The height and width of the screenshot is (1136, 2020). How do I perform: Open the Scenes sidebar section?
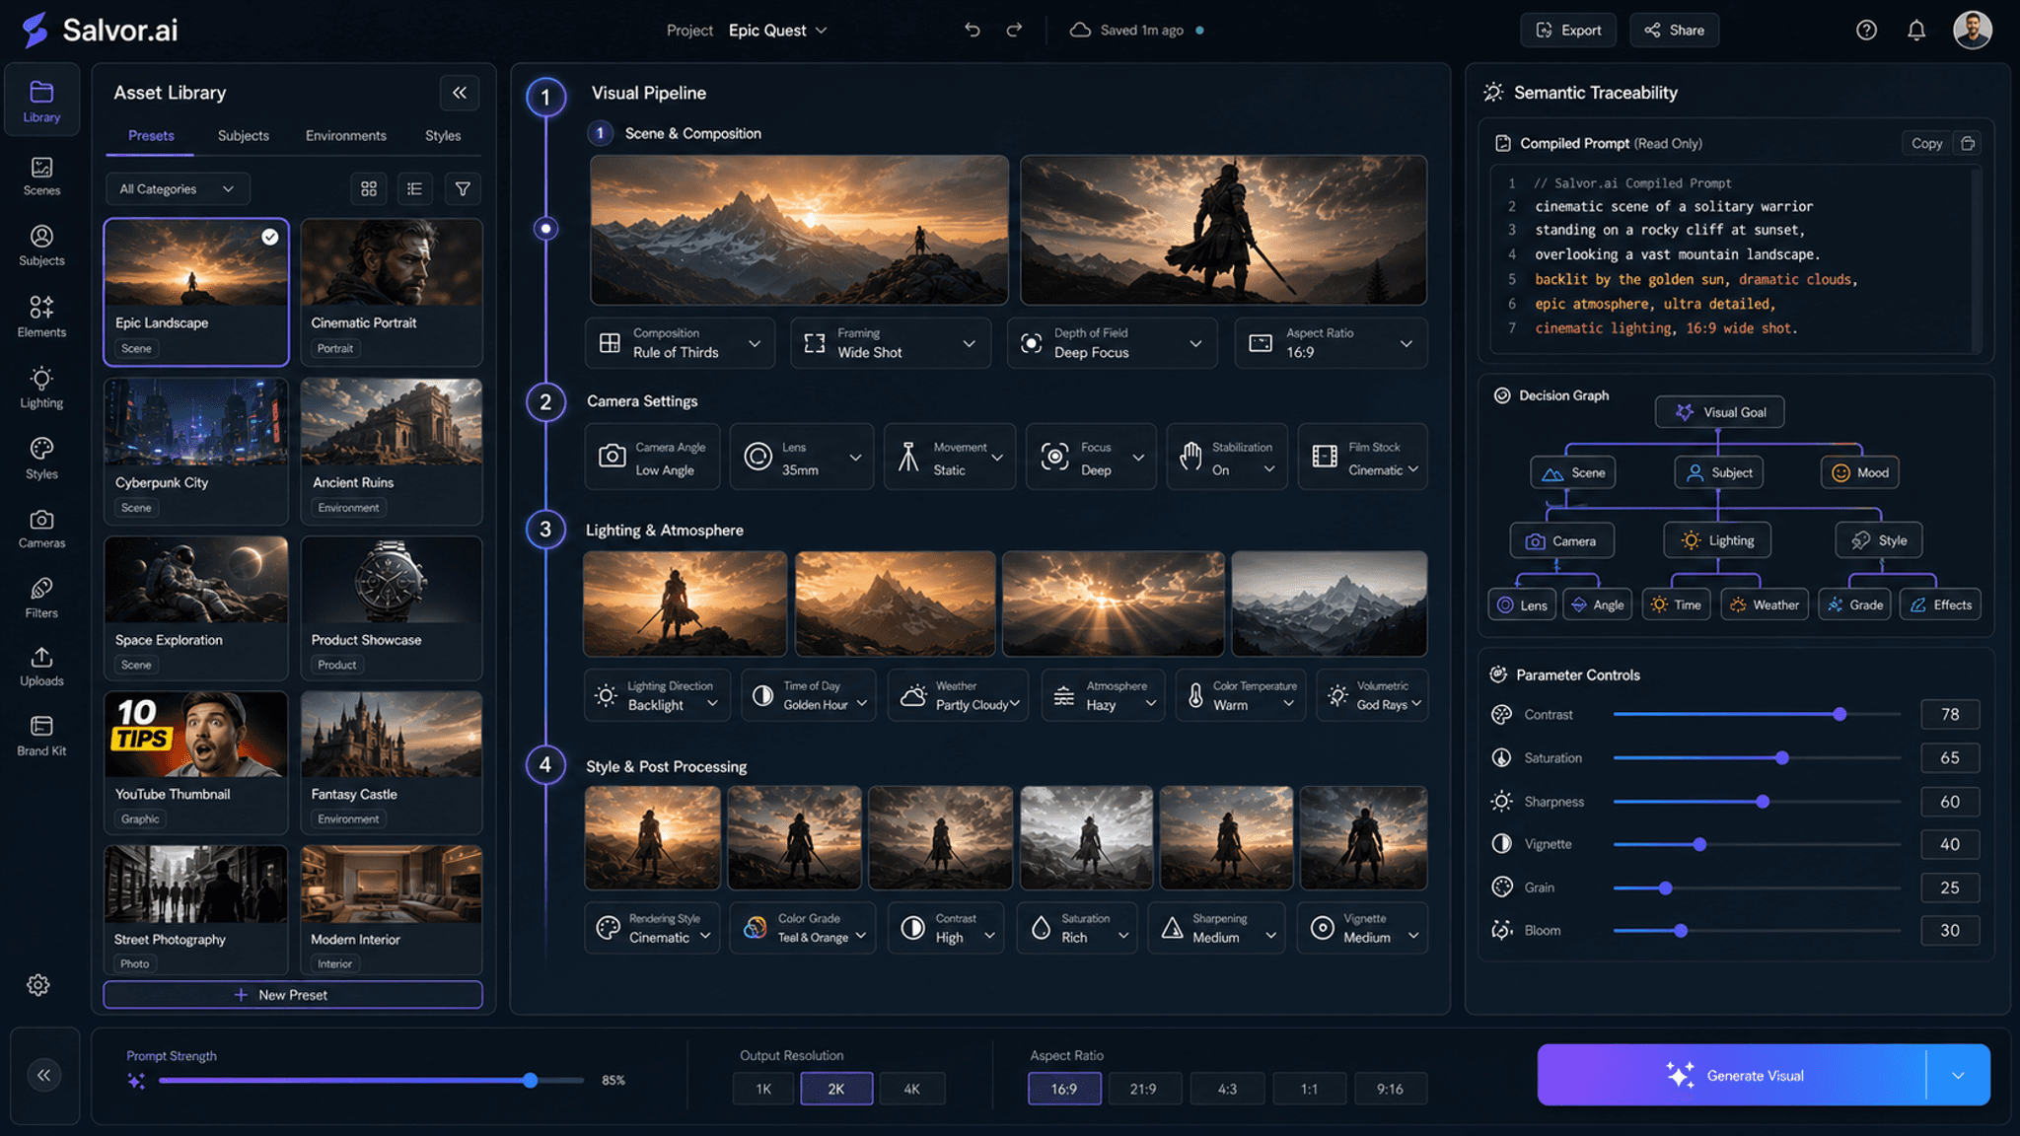tap(41, 177)
